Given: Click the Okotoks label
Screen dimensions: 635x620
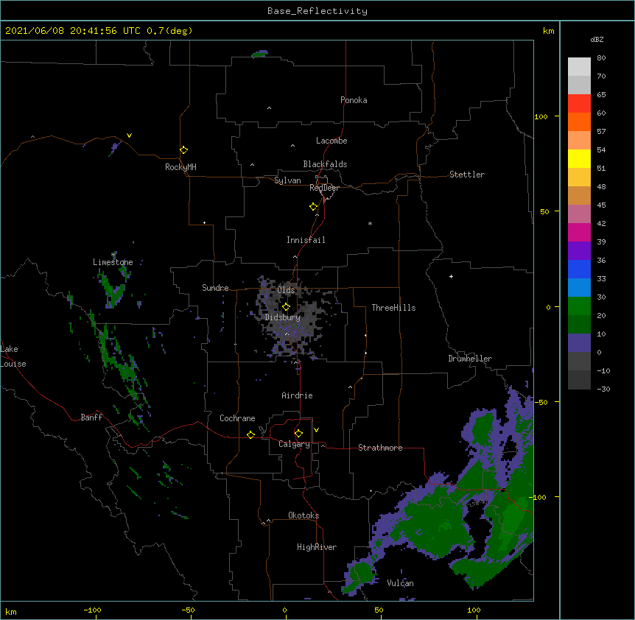Looking at the screenshot, I should pos(304,515).
